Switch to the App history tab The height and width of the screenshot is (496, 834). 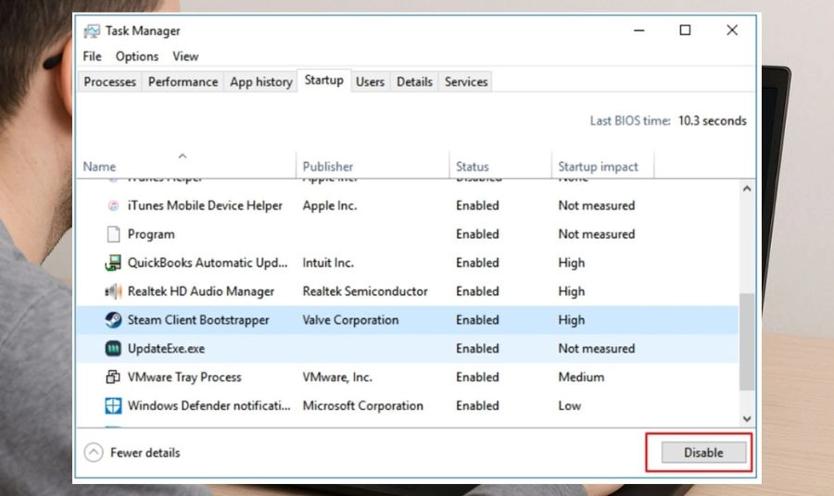tap(261, 81)
